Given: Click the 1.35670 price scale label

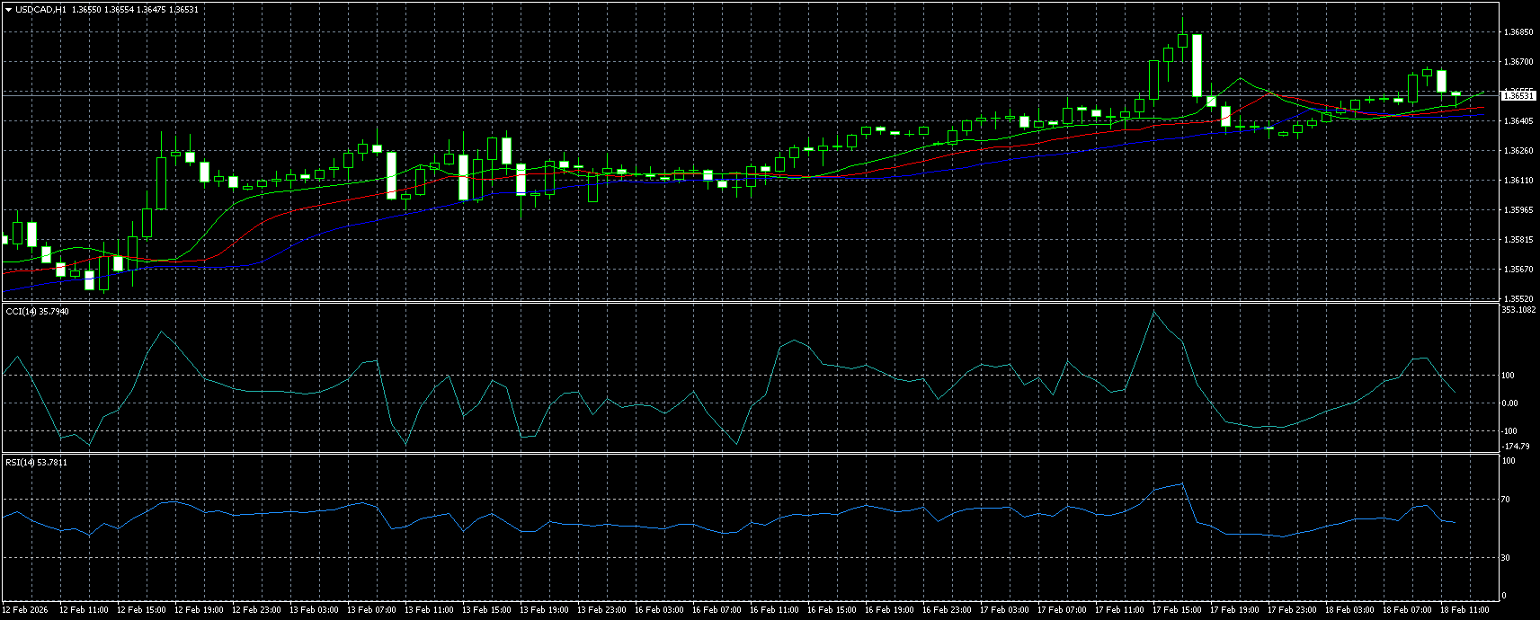Looking at the screenshot, I should 1518,269.
